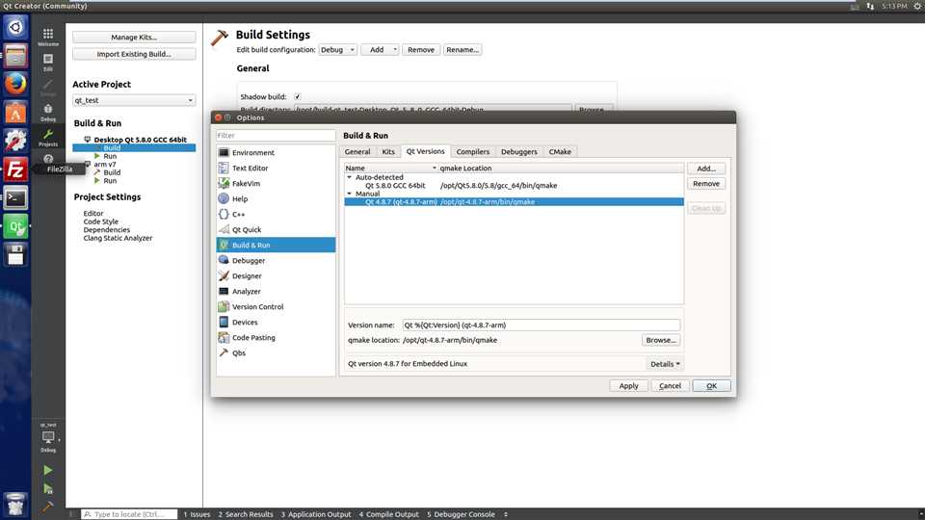Screen dimensions: 925x520
Task: Open the Files manager dock icon
Action: coord(15,56)
